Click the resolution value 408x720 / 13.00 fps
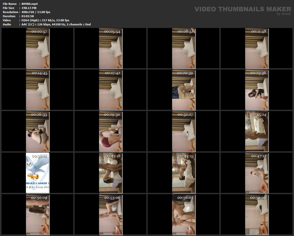The height and width of the screenshot is (236, 294). [x=36, y=12]
